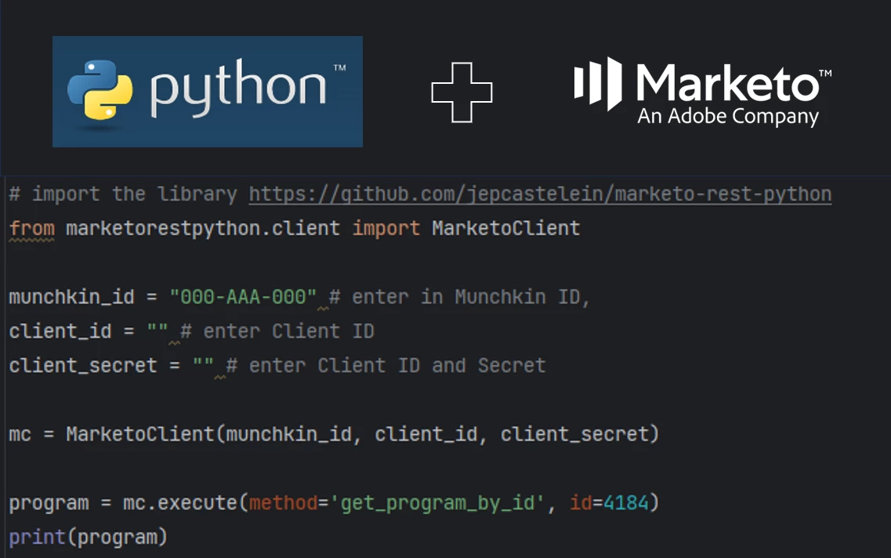The height and width of the screenshot is (558, 891).
Task: Click the '# enter Client ID and Secret' comment
Action: [x=386, y=365]
